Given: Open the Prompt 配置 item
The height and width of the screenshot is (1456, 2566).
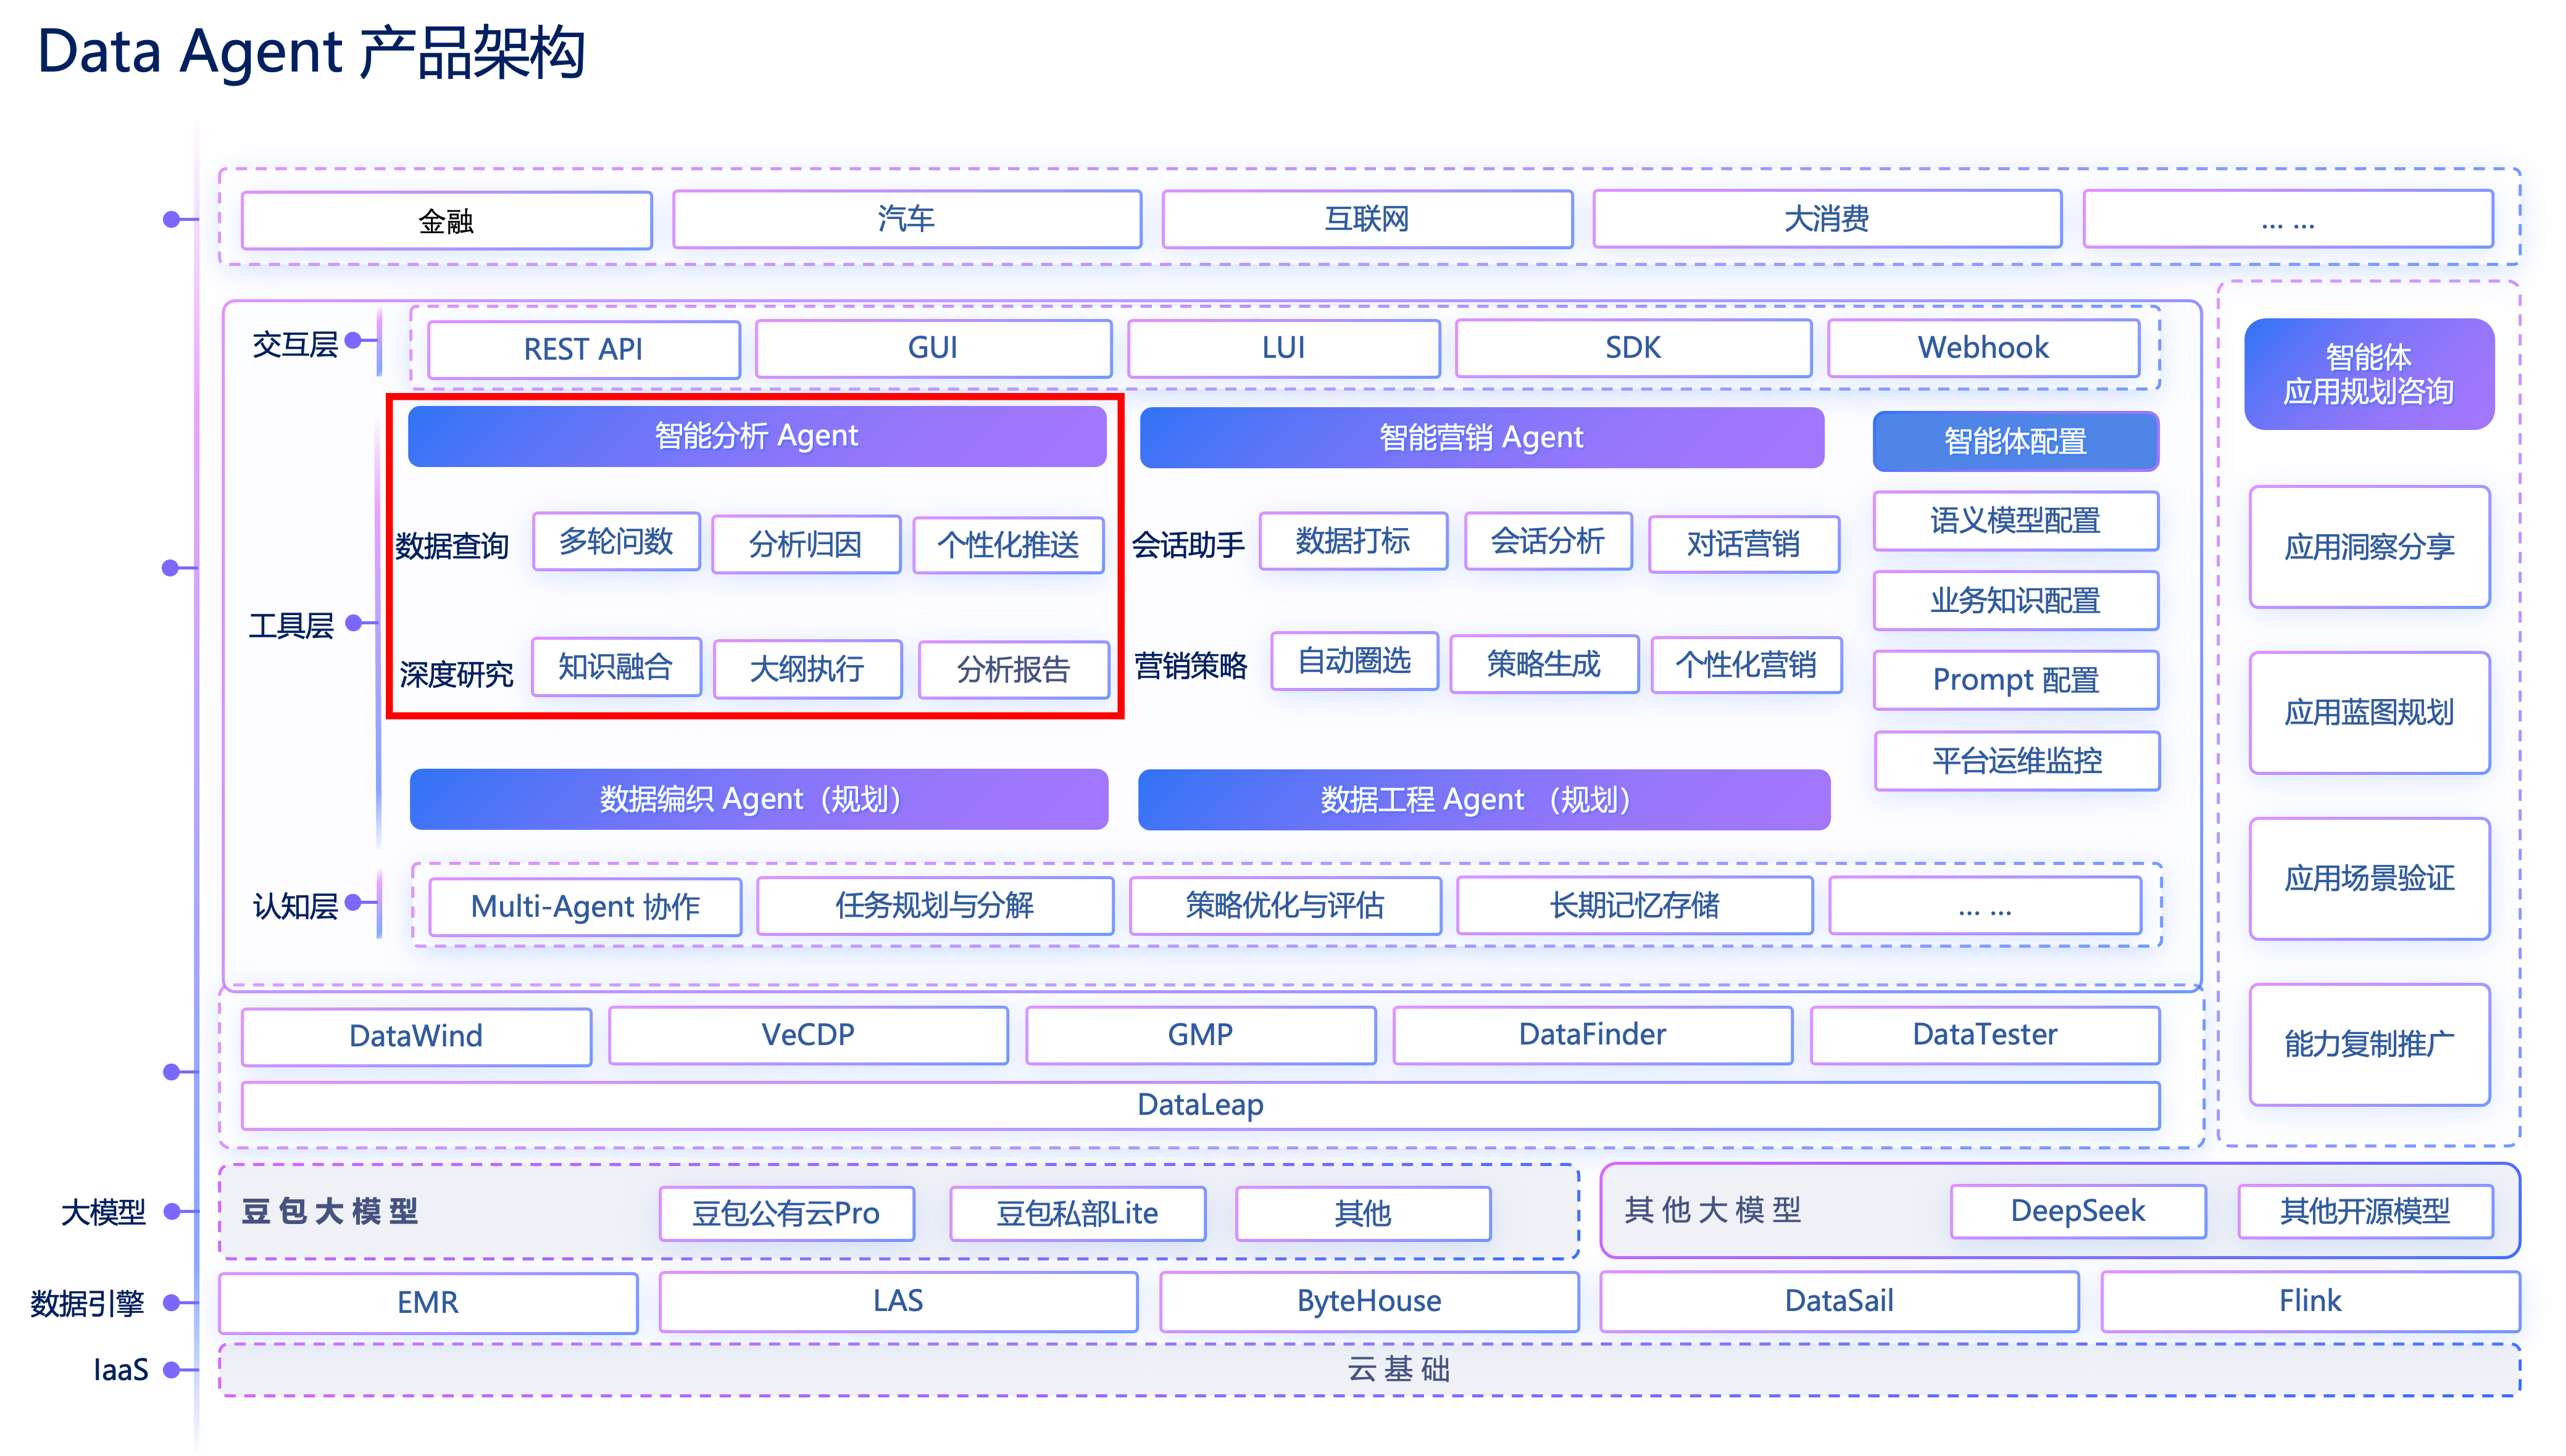Looking at the screenshot, I should pos(2015,680).
